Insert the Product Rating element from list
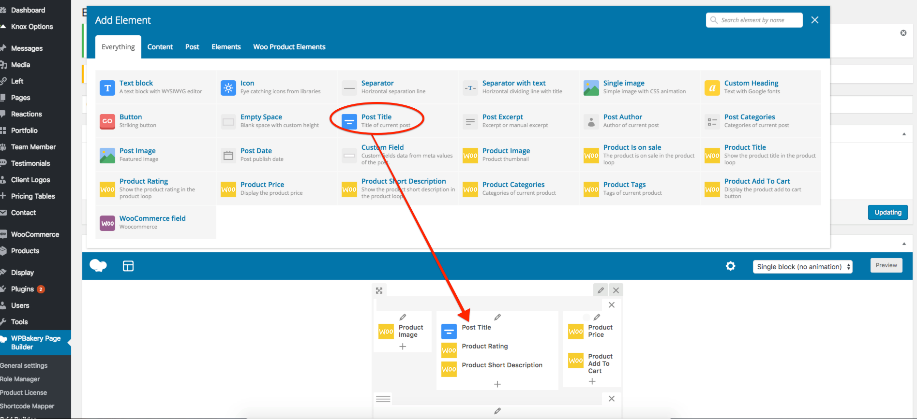Image resolution: width=917 pixels, height=419 pixels. pyautogui.click(x=155, y=189)
